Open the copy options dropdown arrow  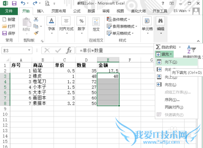tap(41, 26)
